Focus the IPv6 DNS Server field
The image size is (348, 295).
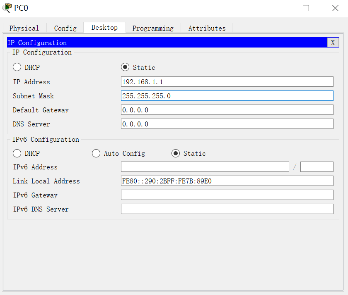(x=227, y=209)
